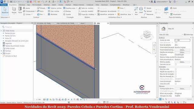
Task: Click Editar button for Opções de exibição
Action: pyautogui.click(x=182, y=52)
